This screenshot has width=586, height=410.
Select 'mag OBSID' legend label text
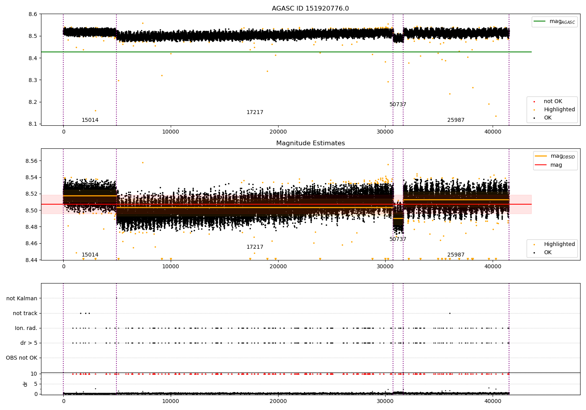point(563,157)
